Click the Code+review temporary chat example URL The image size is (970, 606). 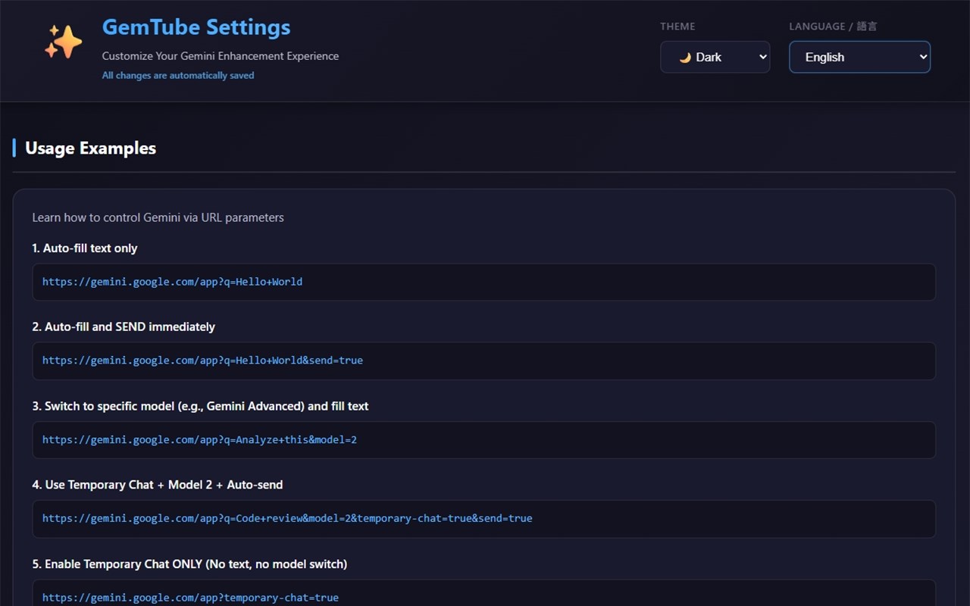coord(287,518)
